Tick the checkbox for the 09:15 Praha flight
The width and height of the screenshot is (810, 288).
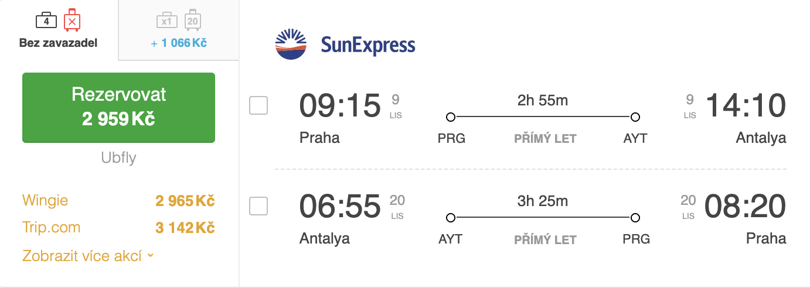258,105
